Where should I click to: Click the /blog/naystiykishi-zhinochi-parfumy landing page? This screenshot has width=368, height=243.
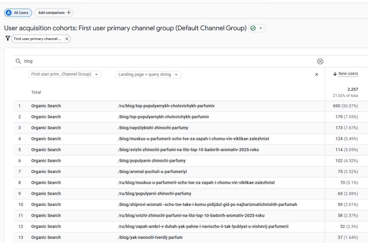tap(153, 128)
